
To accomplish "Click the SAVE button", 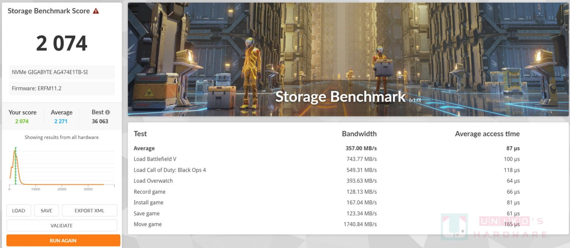I will (x=46, y=210).
